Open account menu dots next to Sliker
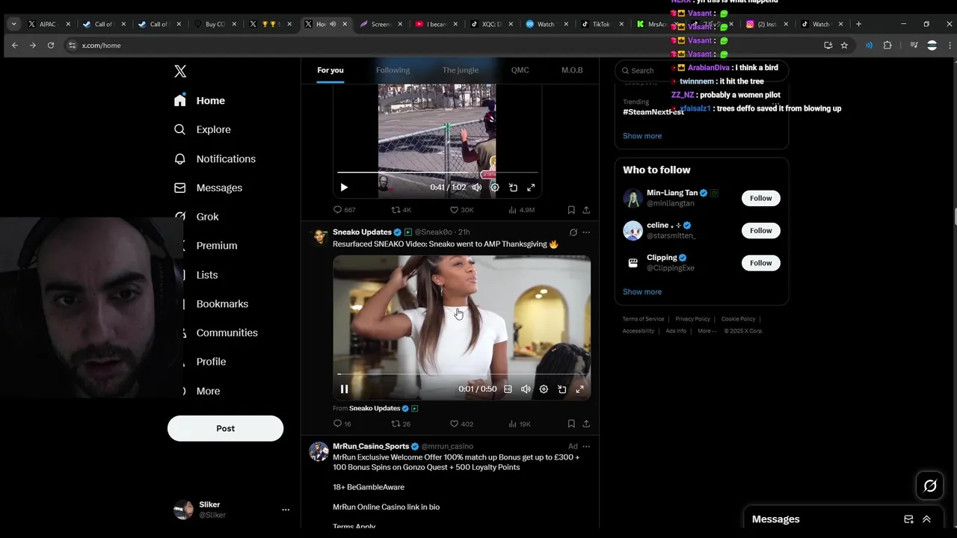This screenshot has height=538, width=957. pyautogui.click(x=285, y=510)
